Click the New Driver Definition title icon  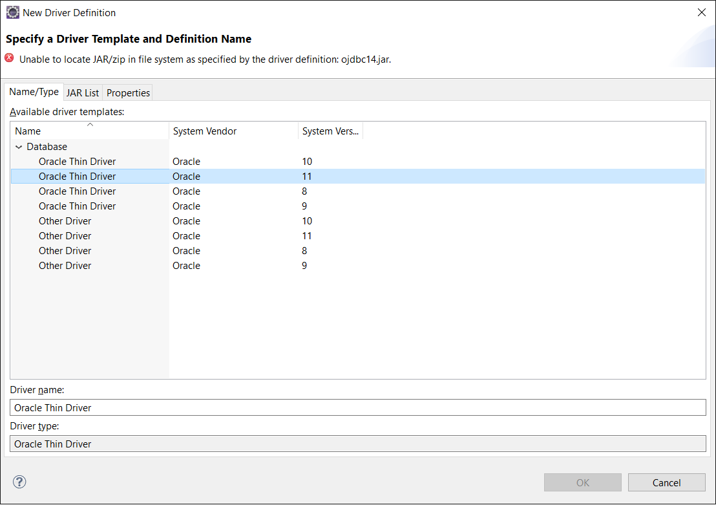pyautogui.click(x=13, y=12)
